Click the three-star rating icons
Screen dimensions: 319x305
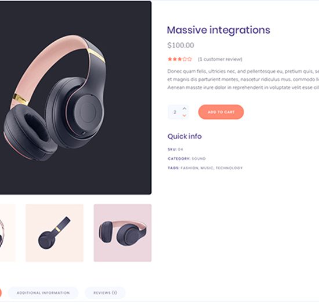click(179, 59)
